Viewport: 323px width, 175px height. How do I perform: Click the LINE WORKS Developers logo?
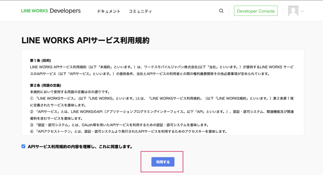click(51, 11)
